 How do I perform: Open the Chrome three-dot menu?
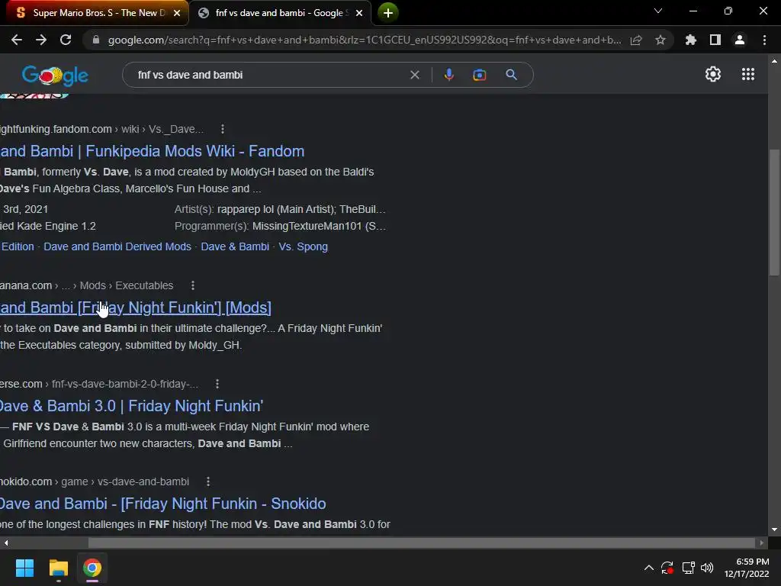[x=764, y=40]
